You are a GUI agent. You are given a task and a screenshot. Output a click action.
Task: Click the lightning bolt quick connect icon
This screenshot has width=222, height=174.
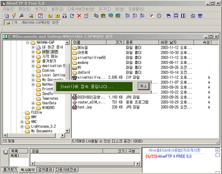14,16
